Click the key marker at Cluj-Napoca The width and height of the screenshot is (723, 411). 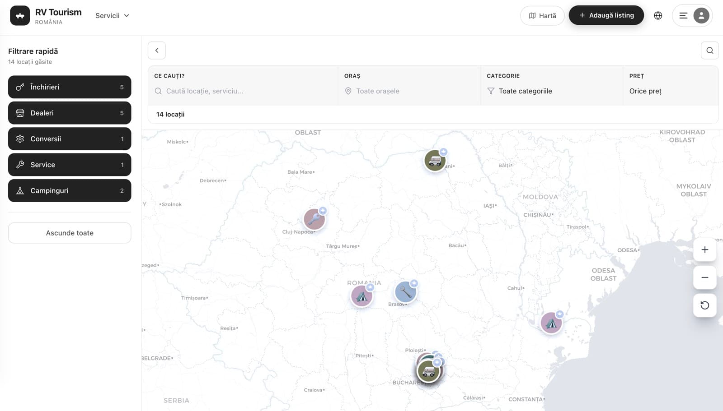314,219
